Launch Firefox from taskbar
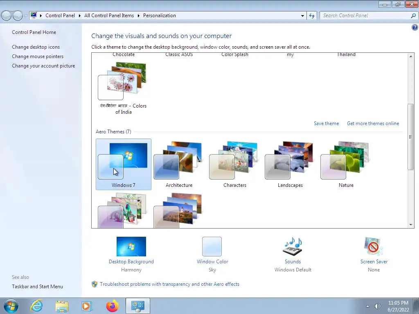The height and width of the screenshot is (314, 419). pos(112,306)
